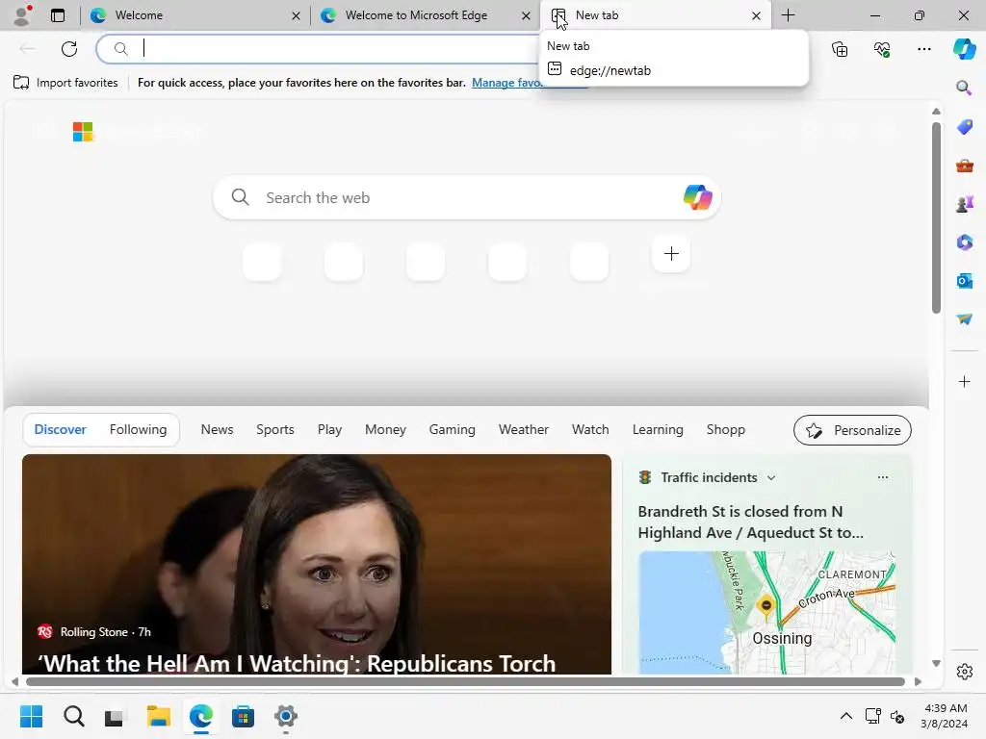Screen dimensions: 986x739
Task: Open the sidebar Shopping tag icon
Action: click(x=964, y=126)
